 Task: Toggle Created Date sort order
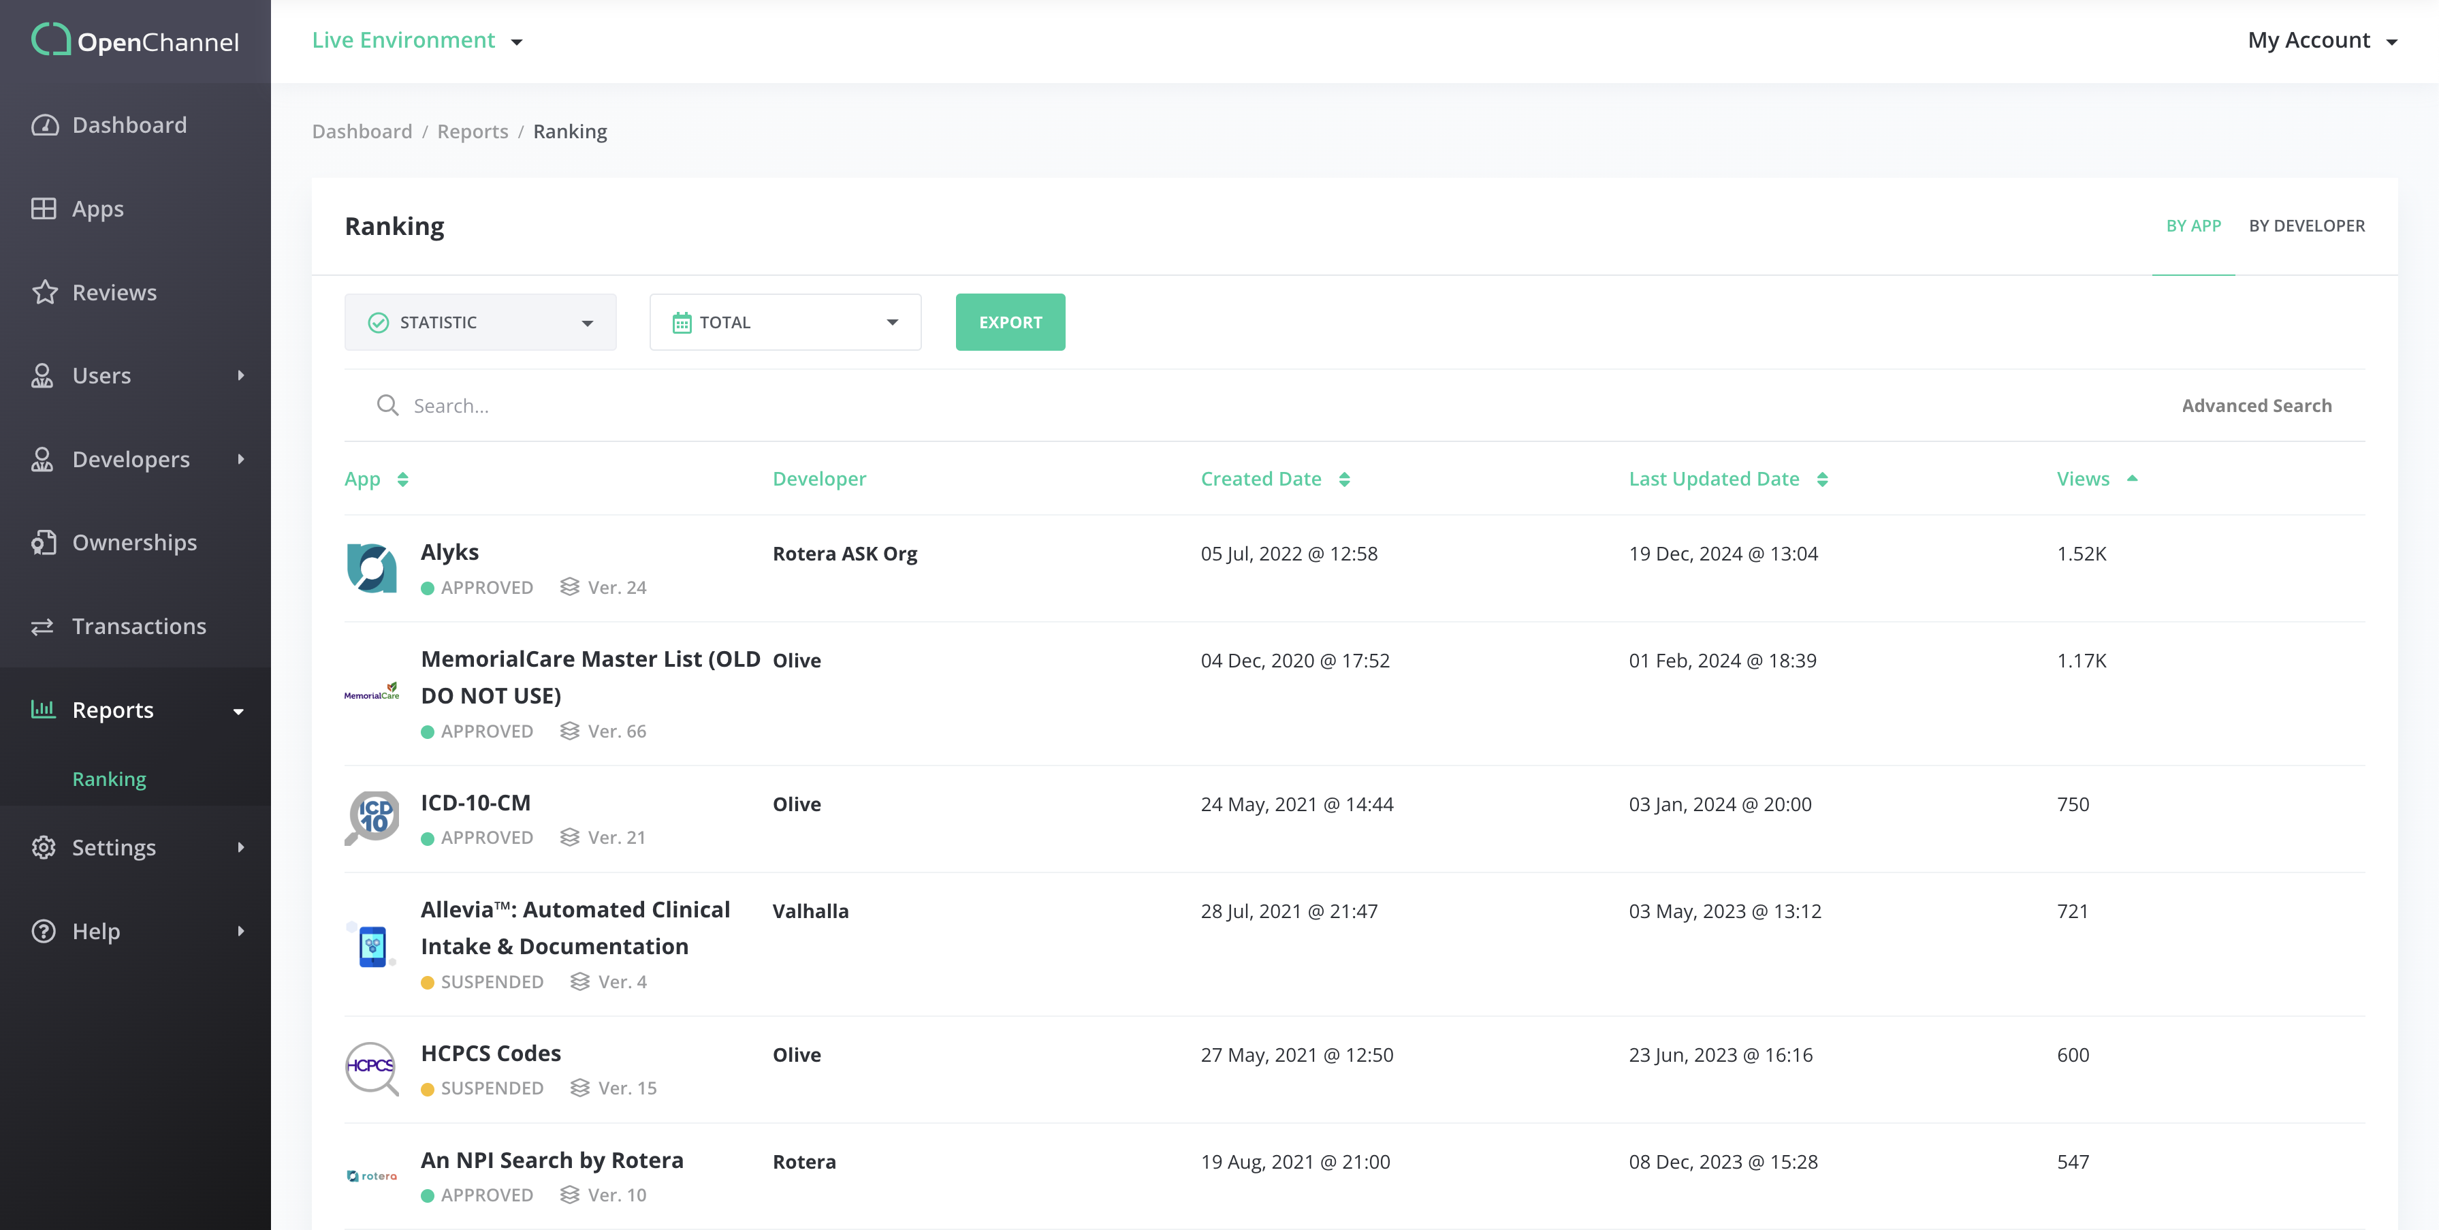click(x=1343, y=479)
